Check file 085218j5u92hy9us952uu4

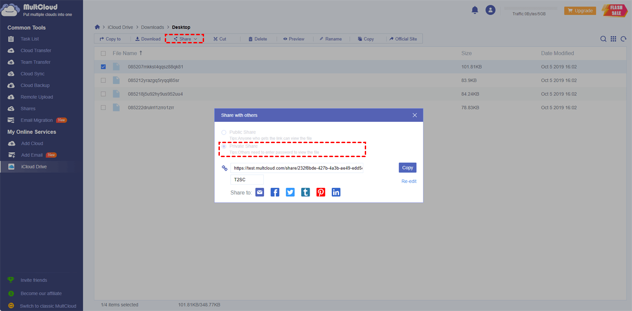[103, 94]
